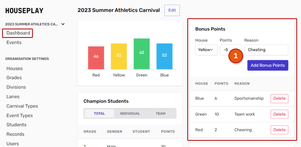Switch to INDIVIDUAL champion tab
The height and width of the screenshot is (147, 301).
[130, 113]
